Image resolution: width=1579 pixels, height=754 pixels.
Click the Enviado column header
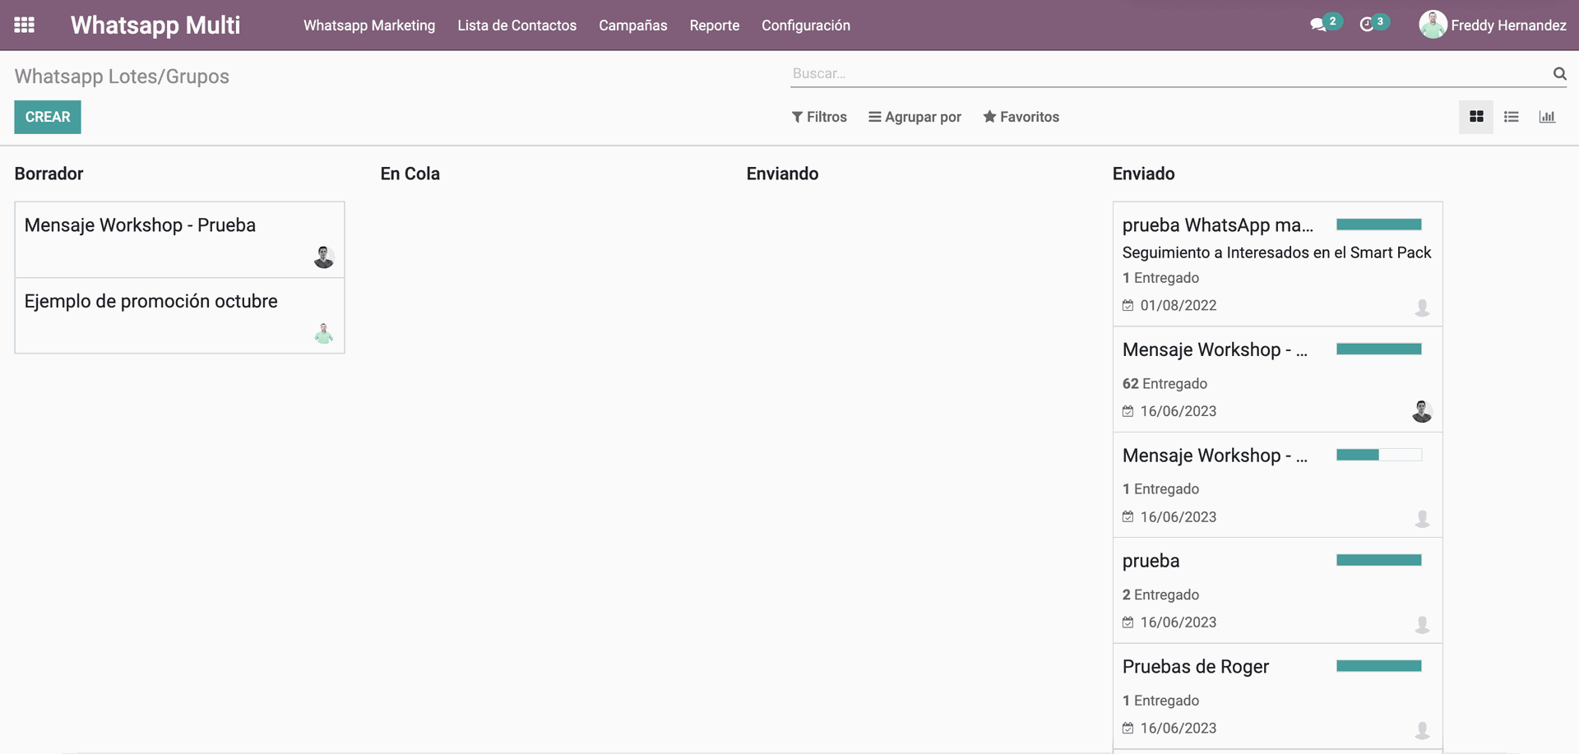(1144, 173)
